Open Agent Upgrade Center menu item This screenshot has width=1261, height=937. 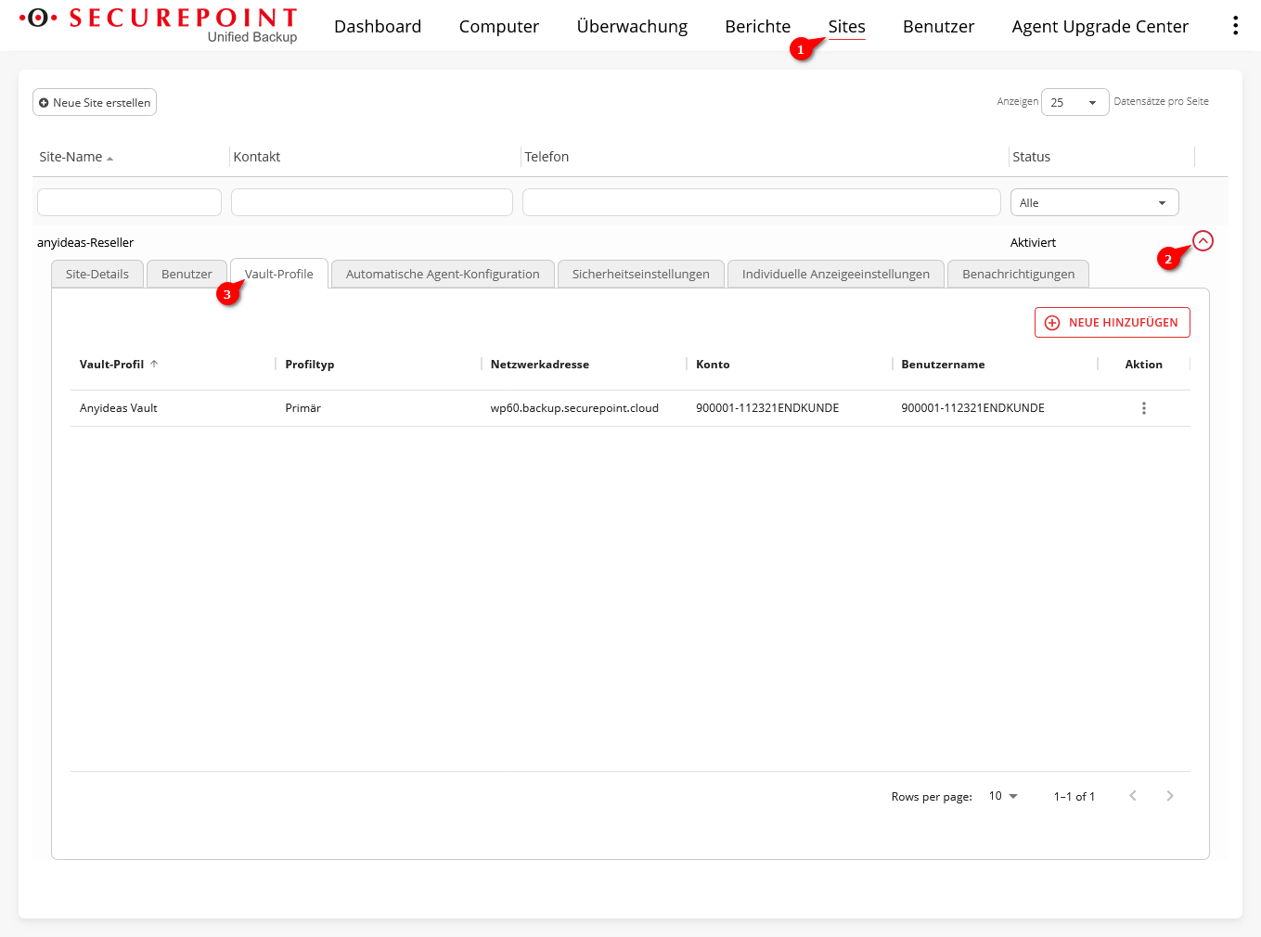click(x=1100, y=27)
